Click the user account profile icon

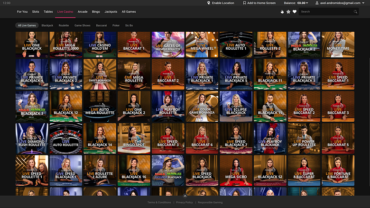pyautogui.click(x=317, y=3)
